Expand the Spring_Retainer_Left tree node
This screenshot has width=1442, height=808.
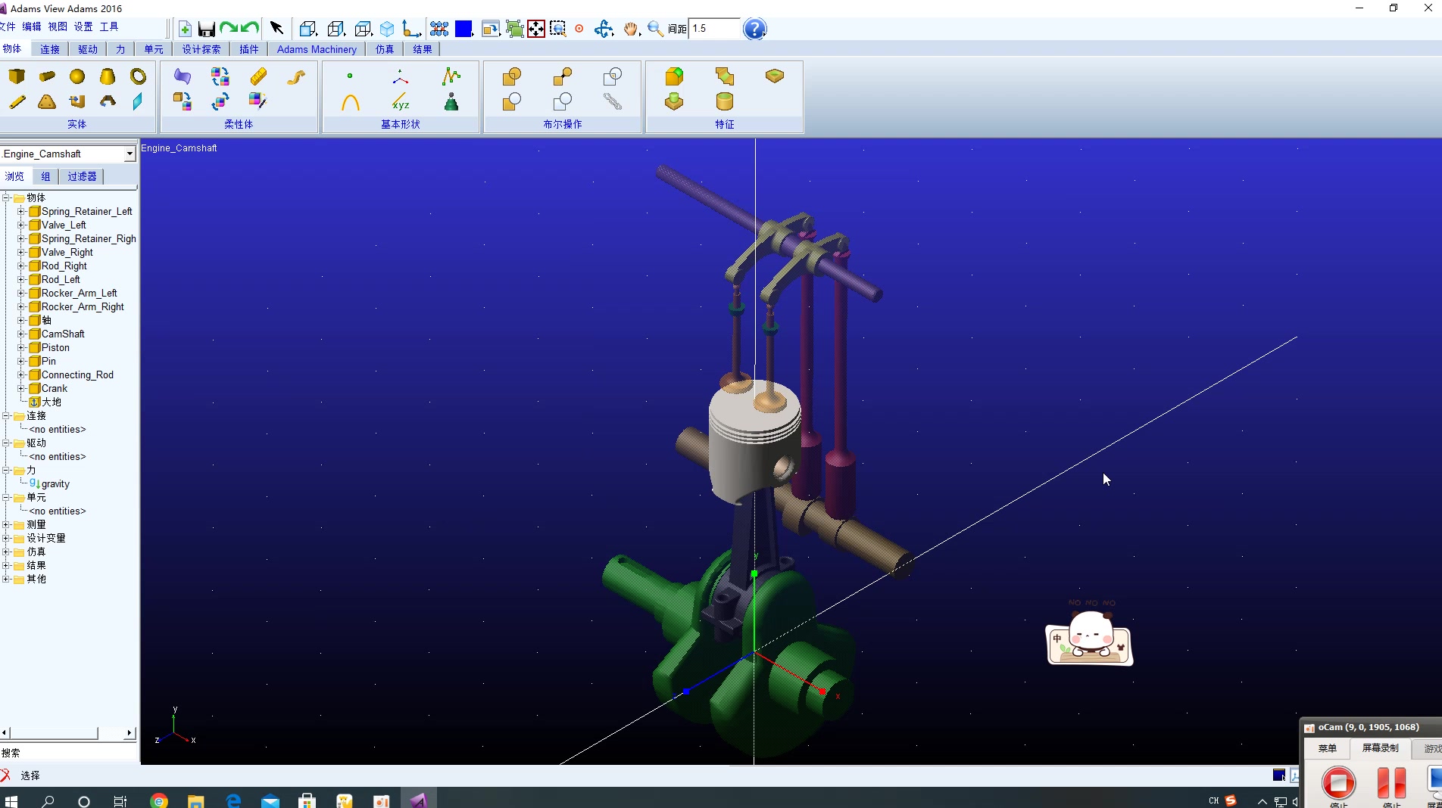[21, 212]
